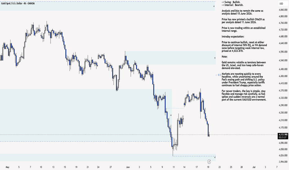Select the dotted horizontal current price line
This screenshot has width=289, height=170.
(138, 135)
